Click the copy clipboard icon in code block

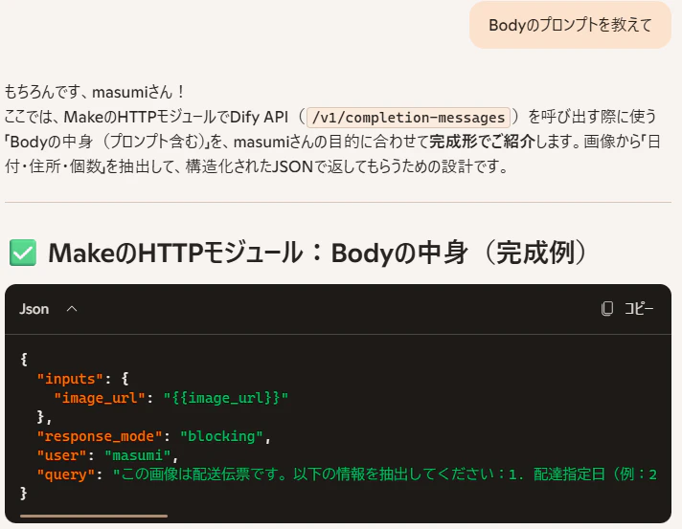click(606, 308)
